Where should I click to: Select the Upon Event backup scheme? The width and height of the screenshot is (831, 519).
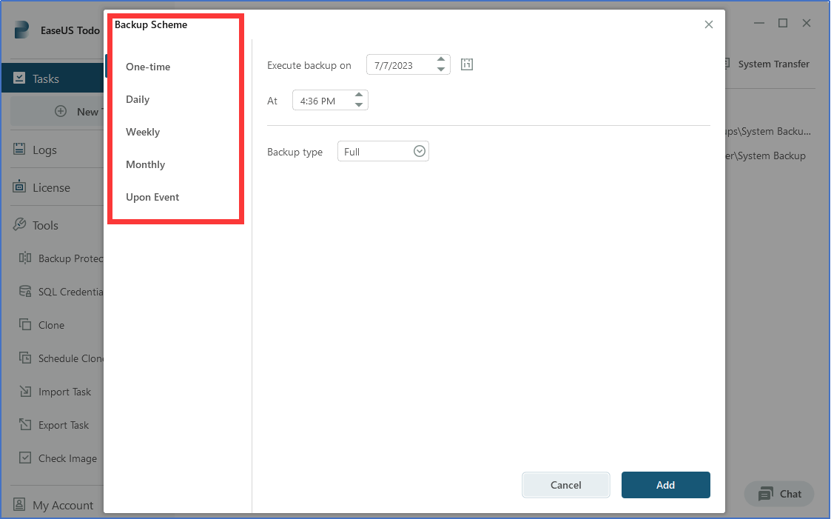coord(152,197)
